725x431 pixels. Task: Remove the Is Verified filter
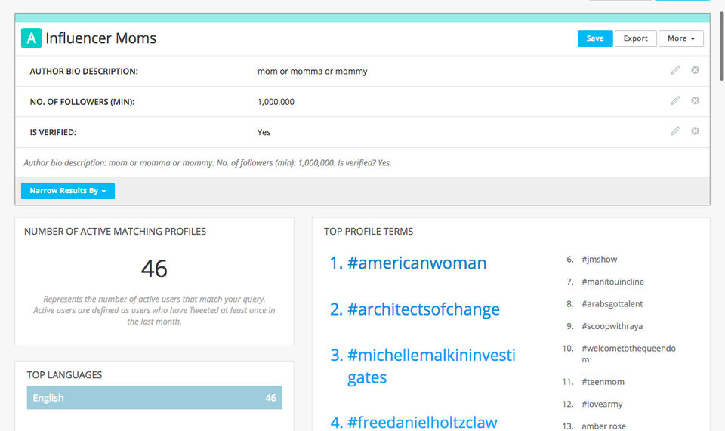coord(695,131)
